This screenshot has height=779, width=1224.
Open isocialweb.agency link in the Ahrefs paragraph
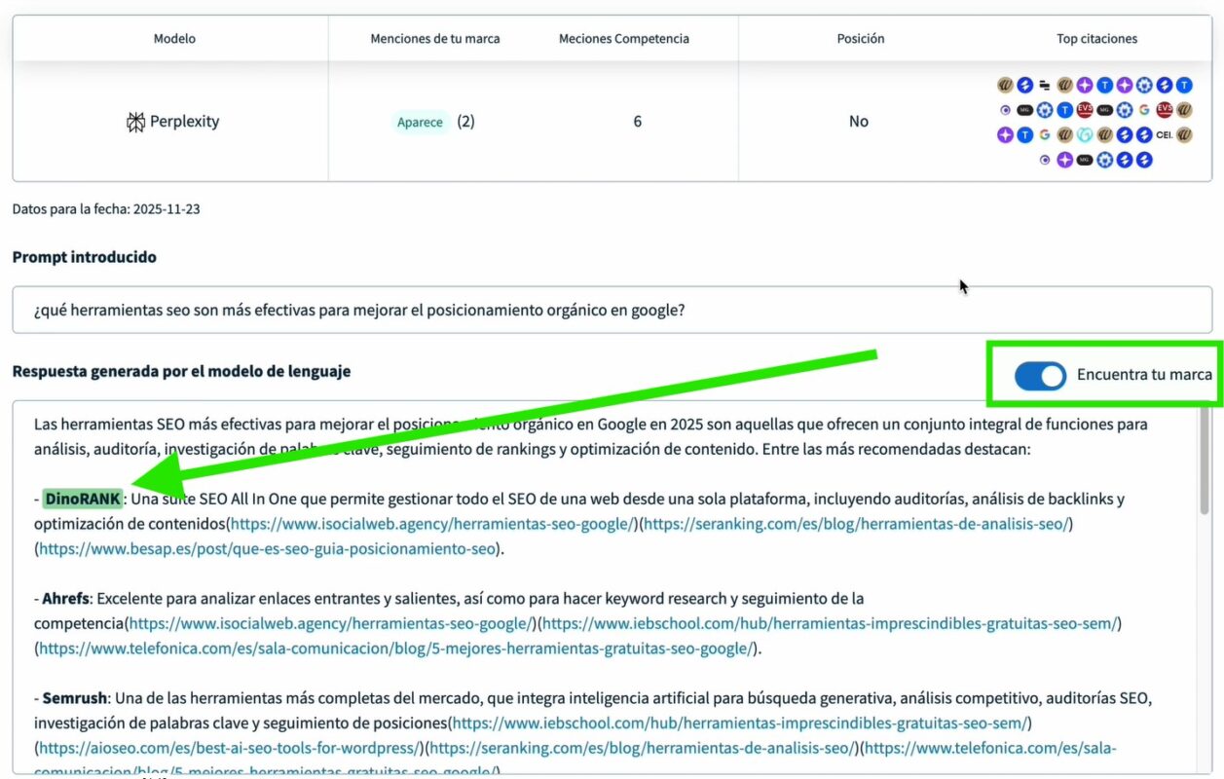click(332, 622)
